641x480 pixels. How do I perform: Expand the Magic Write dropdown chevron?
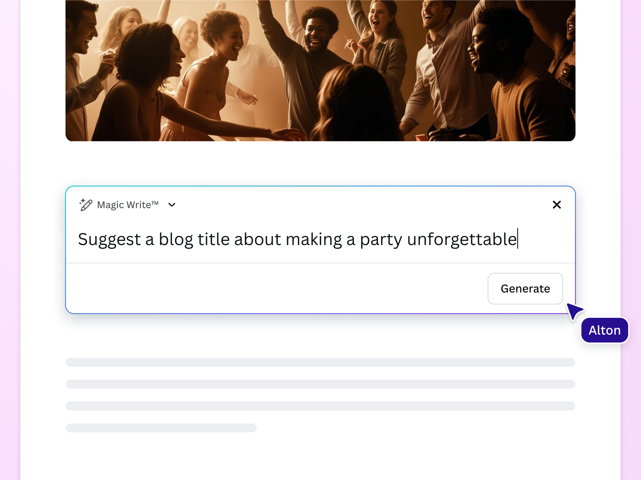[x=172, y=205]
